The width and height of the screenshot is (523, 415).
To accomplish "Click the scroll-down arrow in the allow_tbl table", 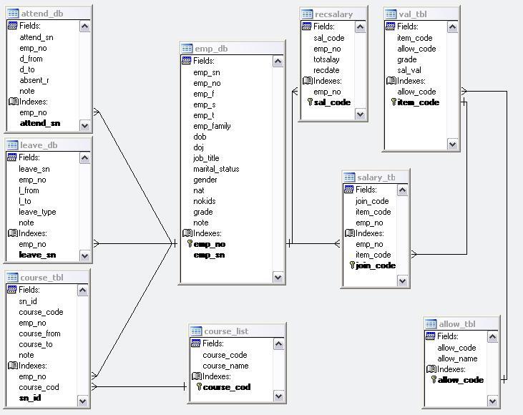I will click(x=493, y=401).
